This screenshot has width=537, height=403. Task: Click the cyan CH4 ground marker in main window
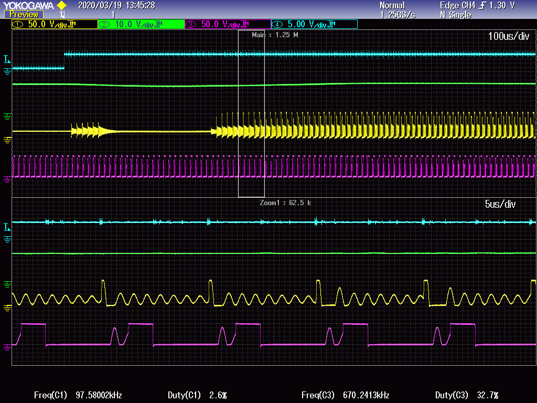pyautogui.click(x=7, y=71)
